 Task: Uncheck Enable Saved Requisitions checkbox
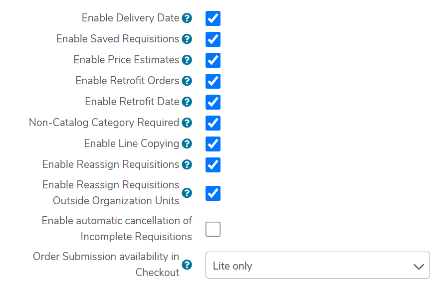coord(213,39)
